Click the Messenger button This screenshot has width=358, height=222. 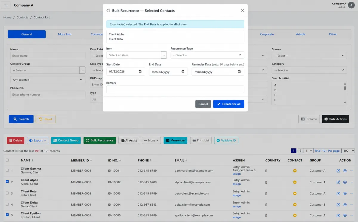(x=175, y=140)
